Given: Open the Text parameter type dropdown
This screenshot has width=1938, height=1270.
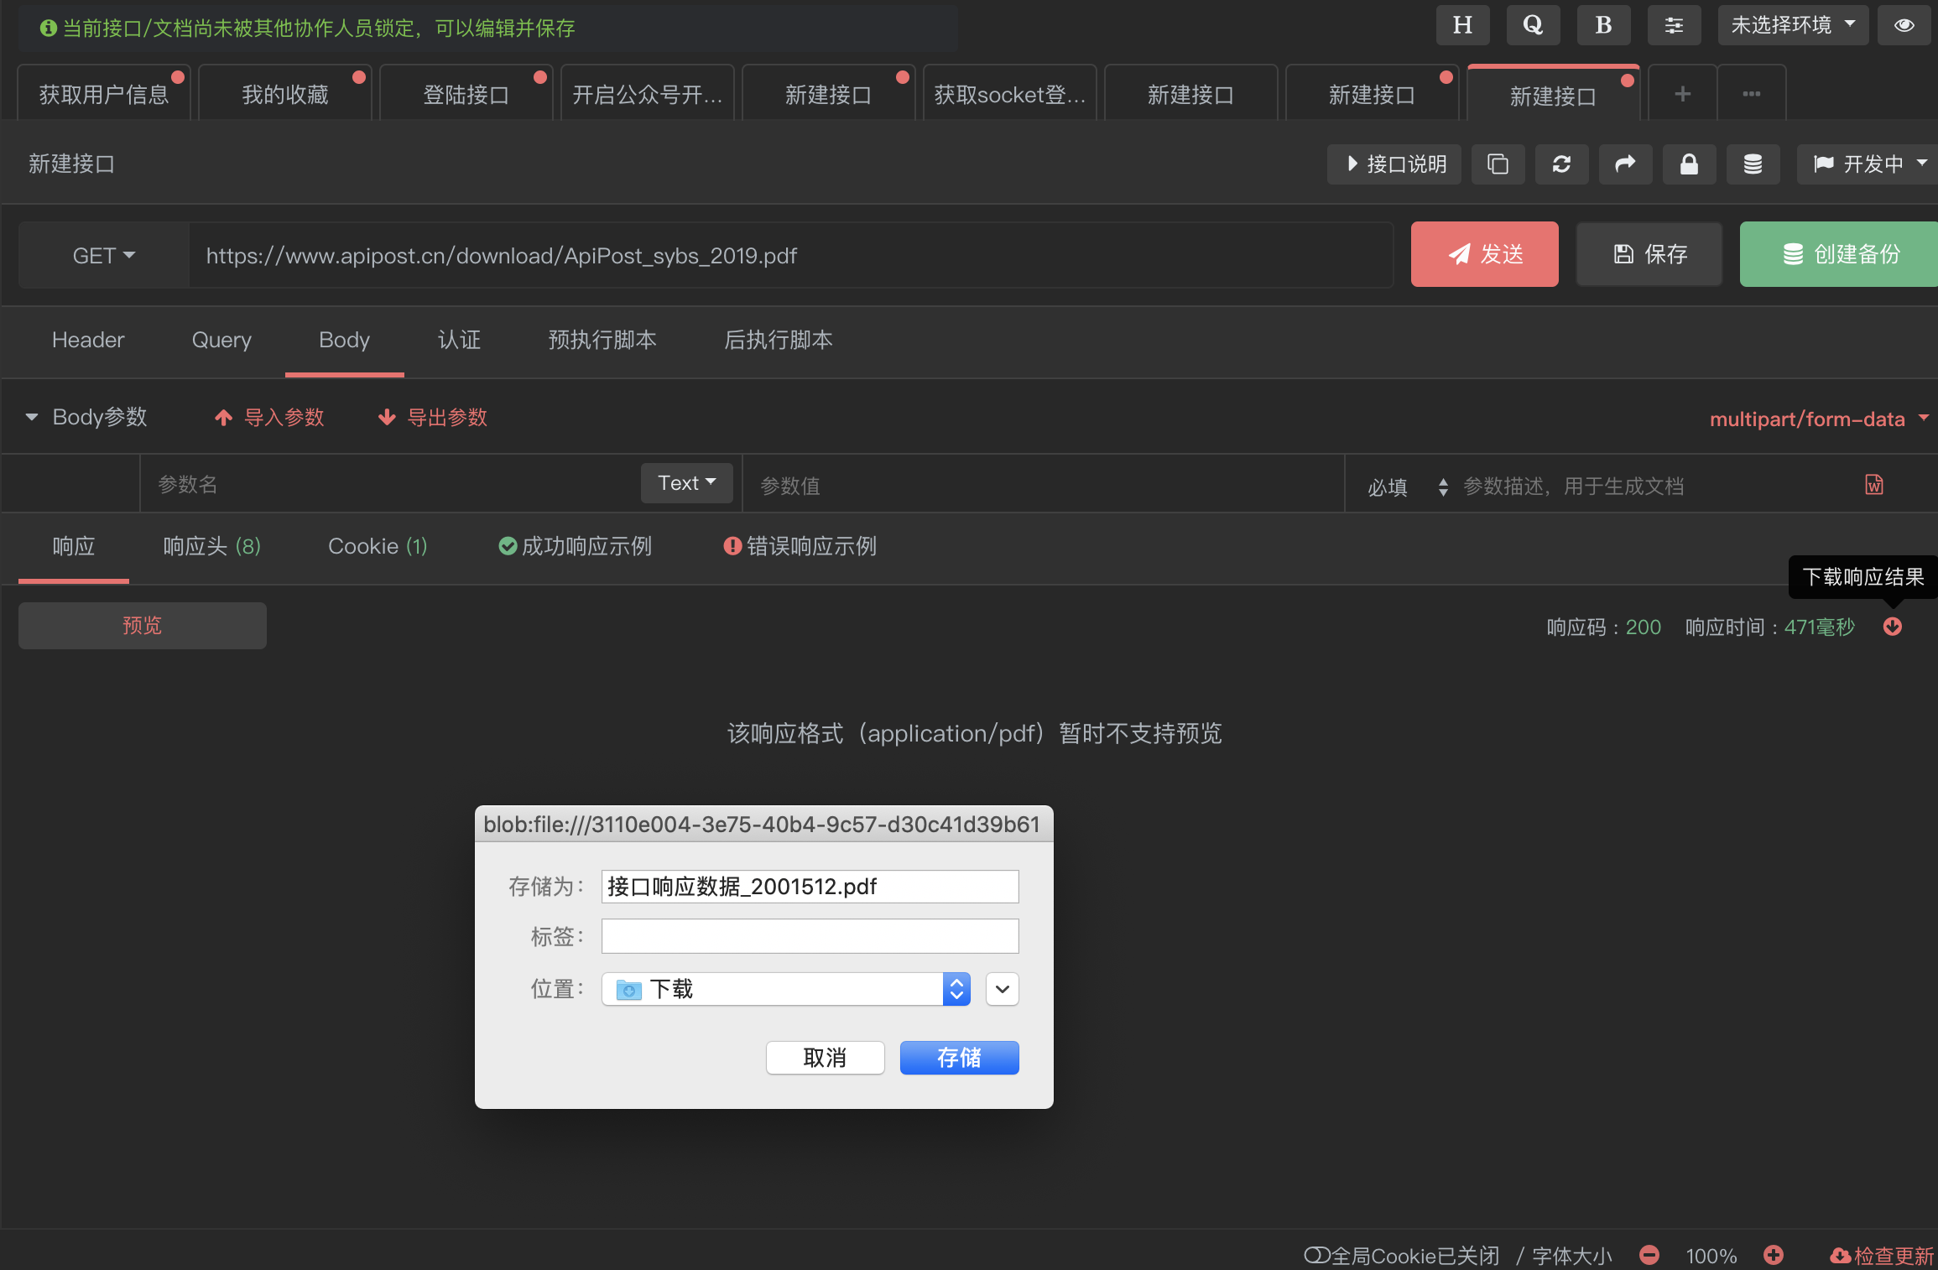Looking at the screenshot, I should click(686, 482).
